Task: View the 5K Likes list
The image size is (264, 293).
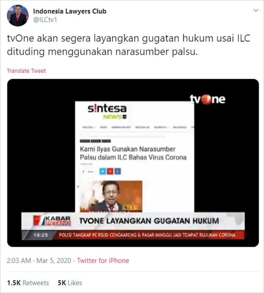Action: pyautogui.click(x=70, y=283)
